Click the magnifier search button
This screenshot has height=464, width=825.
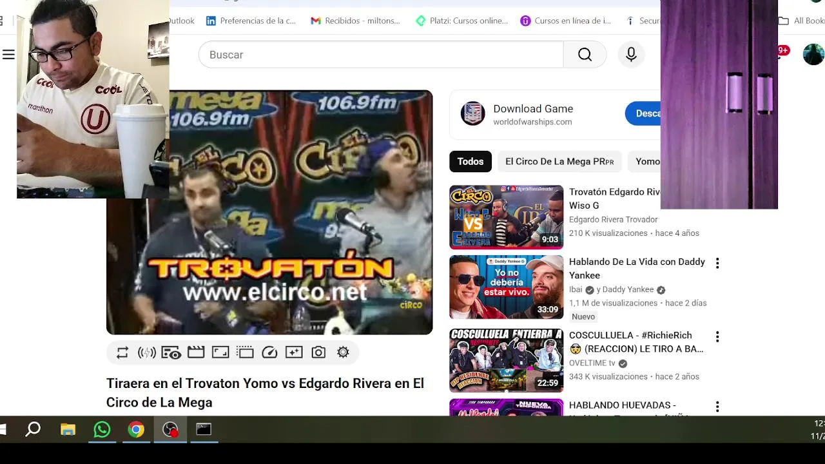(585, 55)
